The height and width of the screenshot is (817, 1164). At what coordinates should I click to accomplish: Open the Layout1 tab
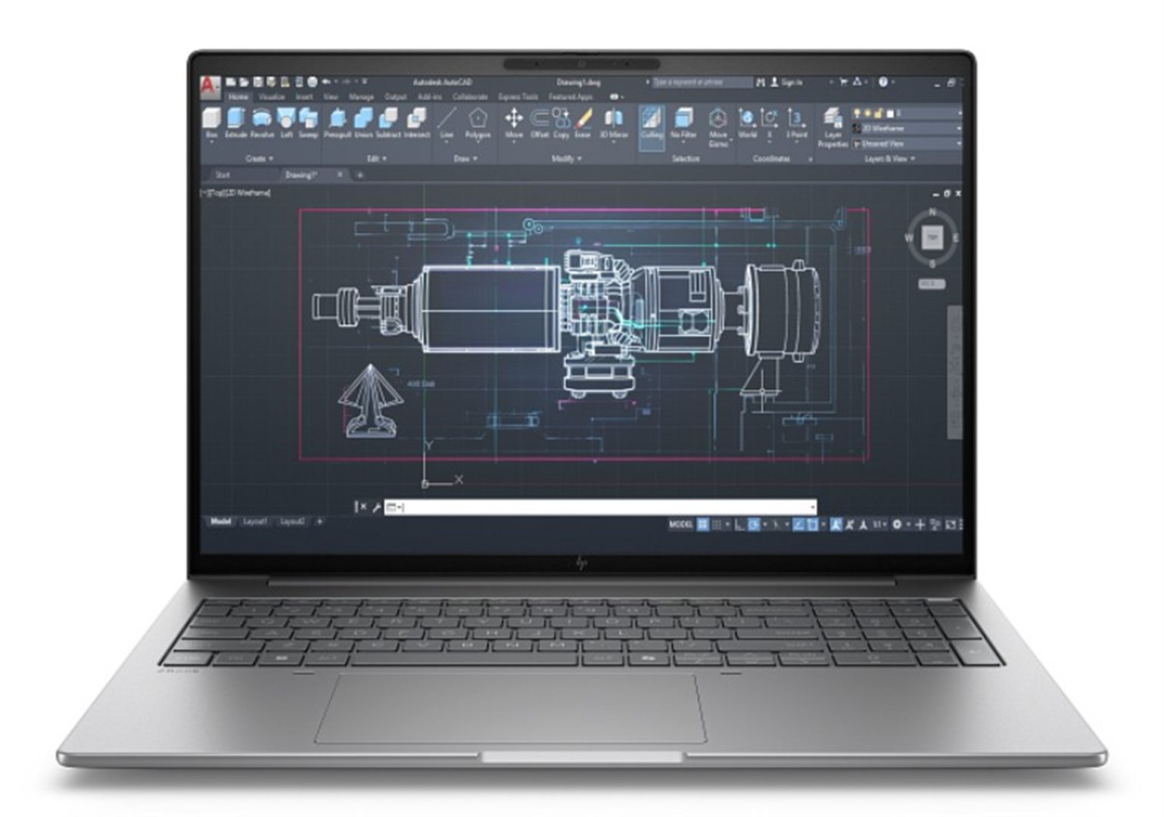point(255,521)
